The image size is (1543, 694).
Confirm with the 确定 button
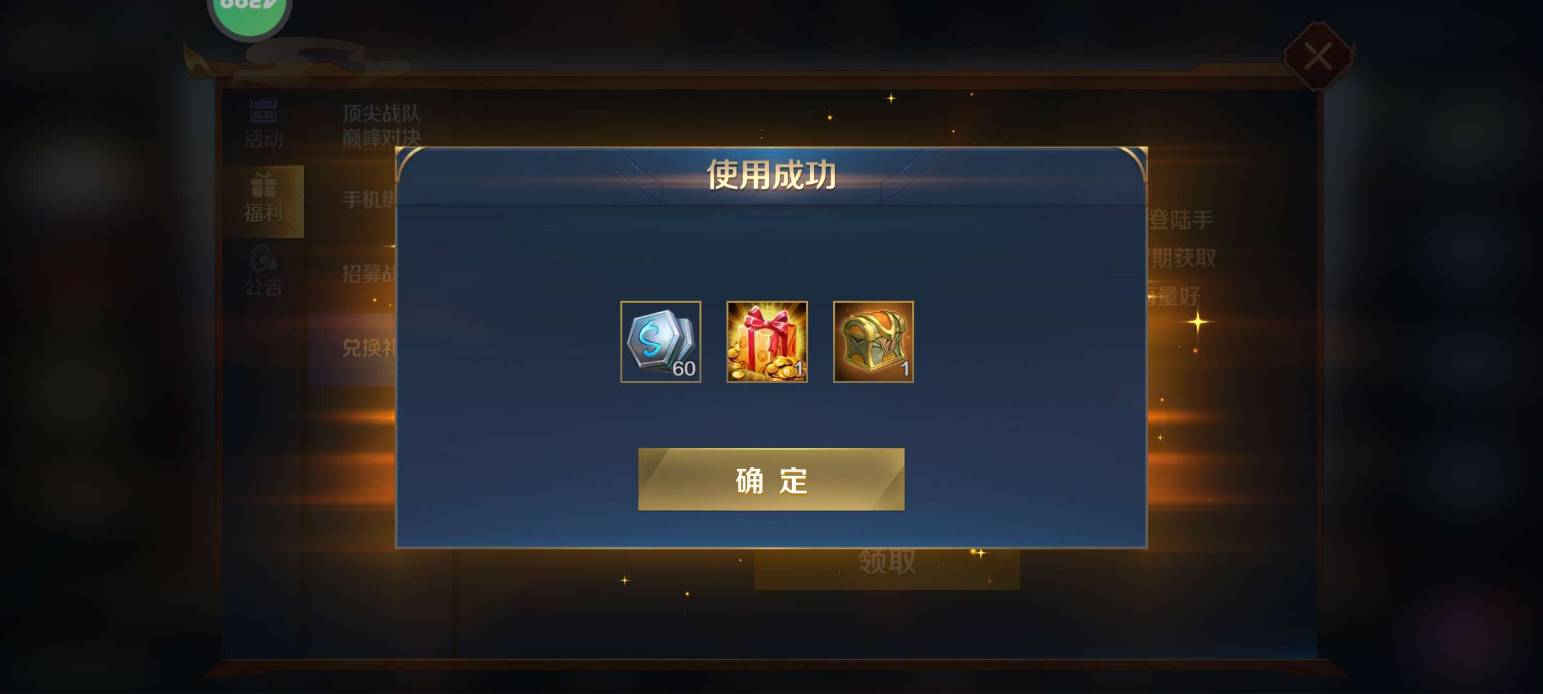(771, 479)
